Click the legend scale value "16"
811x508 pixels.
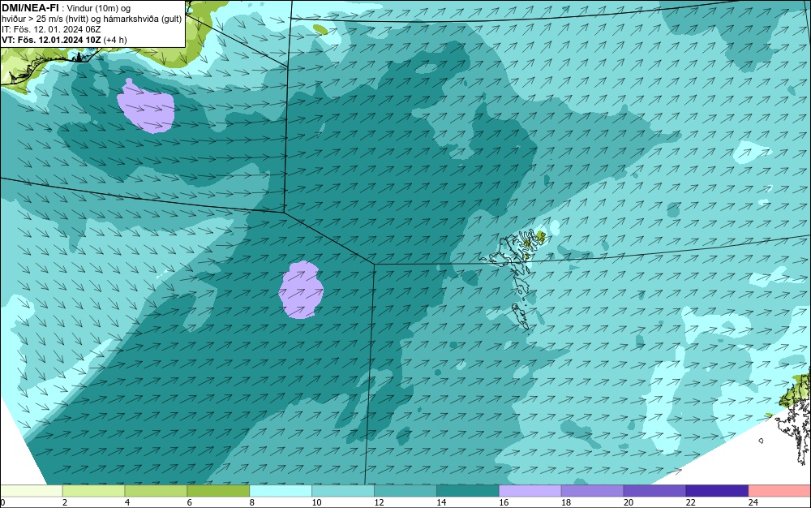point(504,502)
